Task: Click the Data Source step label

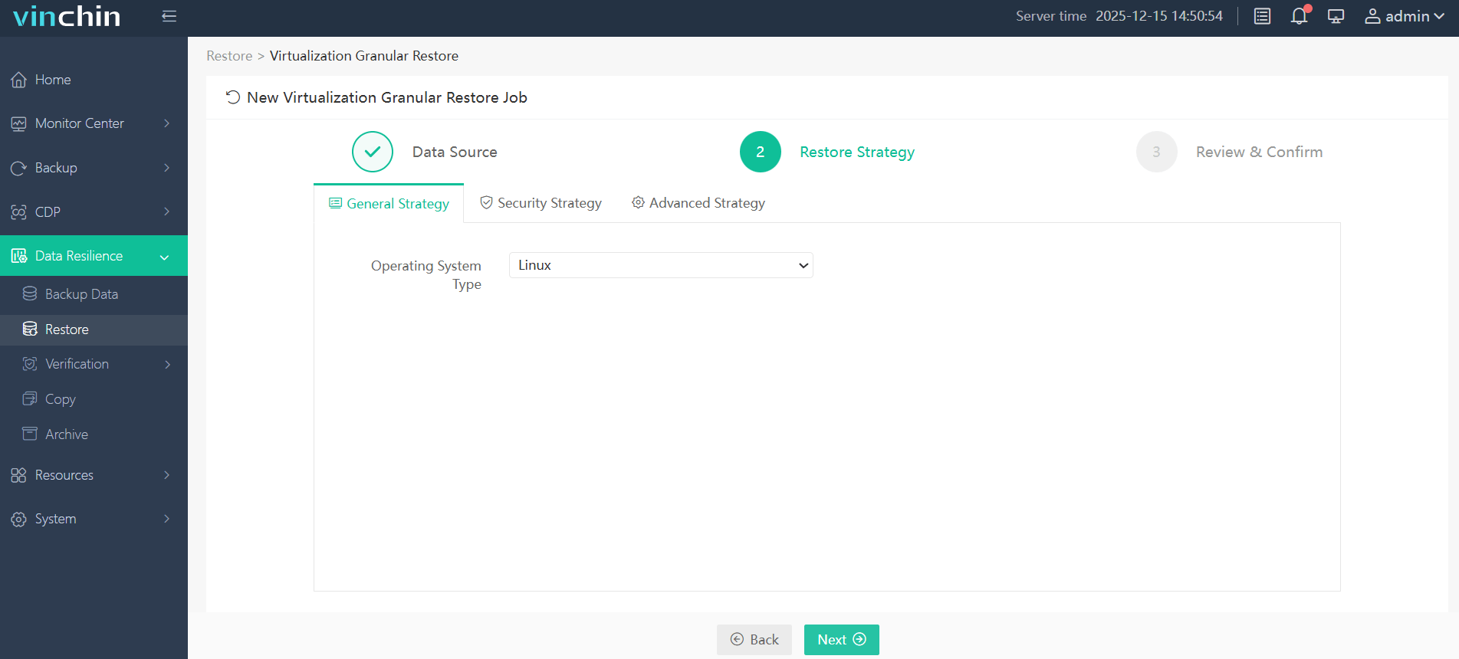Action: pyautogui.click(x=455, y=152)
